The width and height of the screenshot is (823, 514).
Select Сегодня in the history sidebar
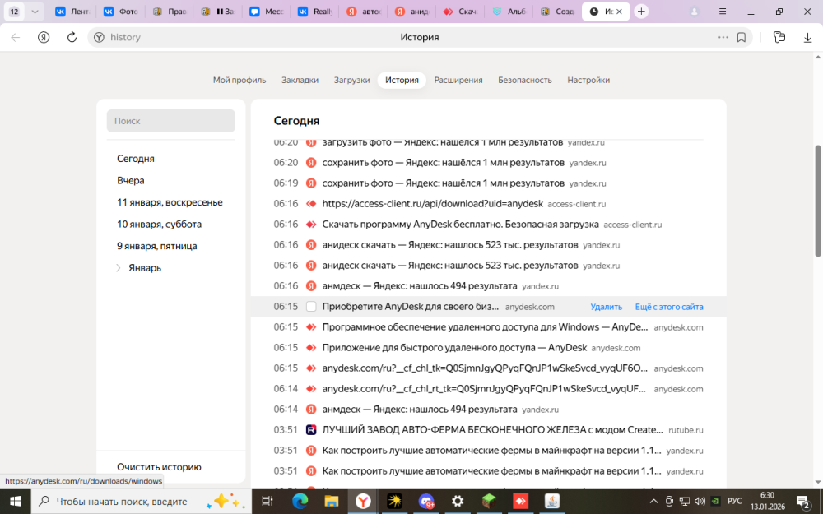point(136,159)
